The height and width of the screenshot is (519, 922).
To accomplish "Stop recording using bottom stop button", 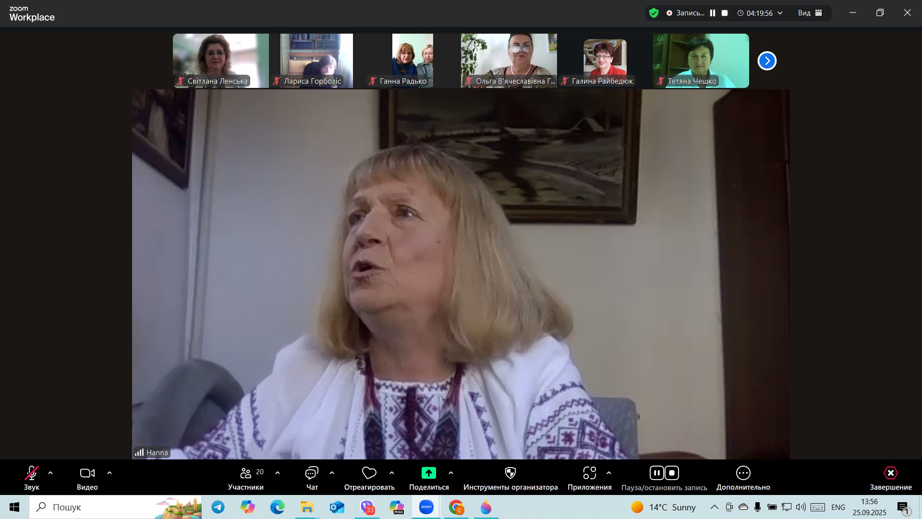I will coord(672,473).
